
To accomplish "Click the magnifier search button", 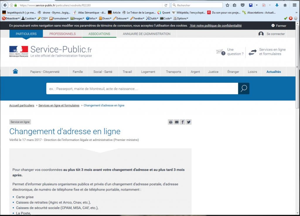I will click(244, 89).
